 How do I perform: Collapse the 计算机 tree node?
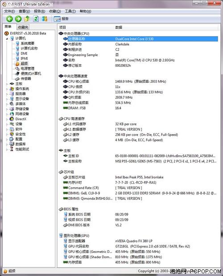click(x=7, y=39)
